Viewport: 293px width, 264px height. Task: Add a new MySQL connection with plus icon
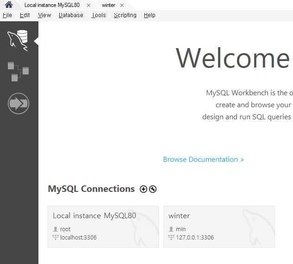[143, 189]
